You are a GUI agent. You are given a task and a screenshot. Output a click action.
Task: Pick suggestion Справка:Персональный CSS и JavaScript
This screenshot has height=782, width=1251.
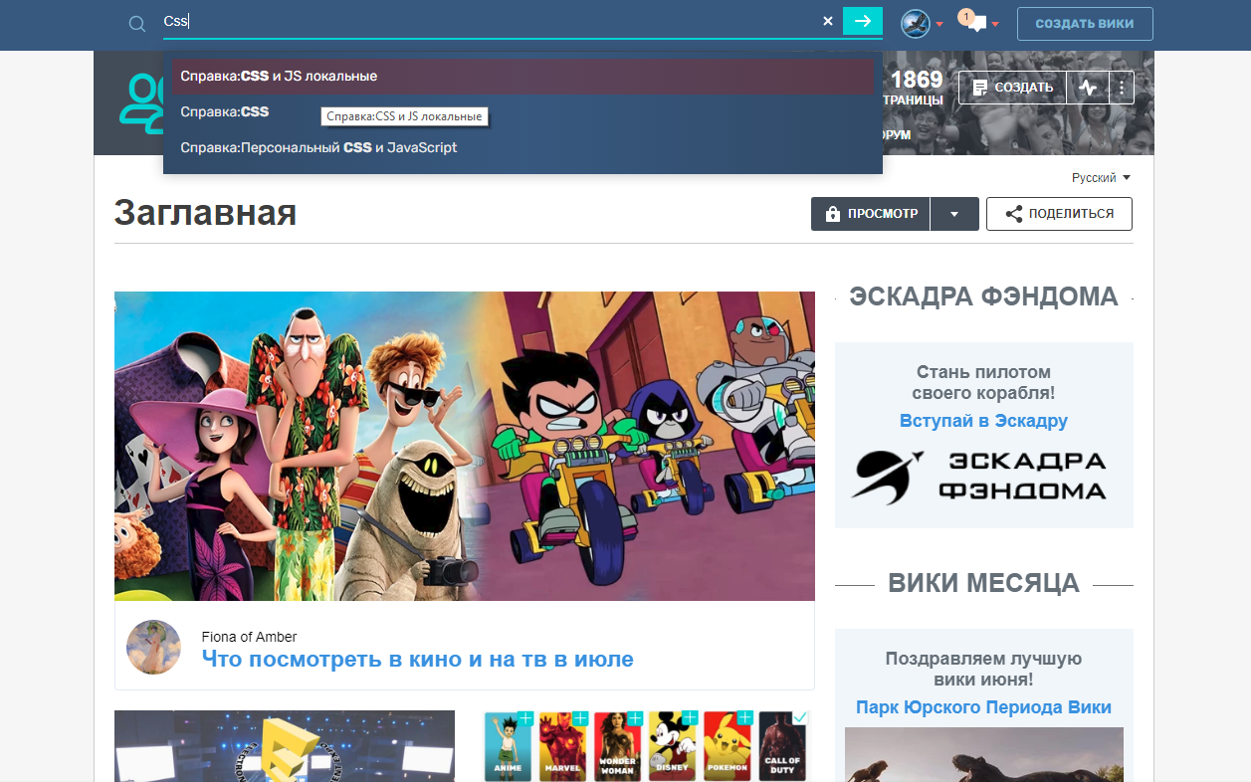[522, 148]
